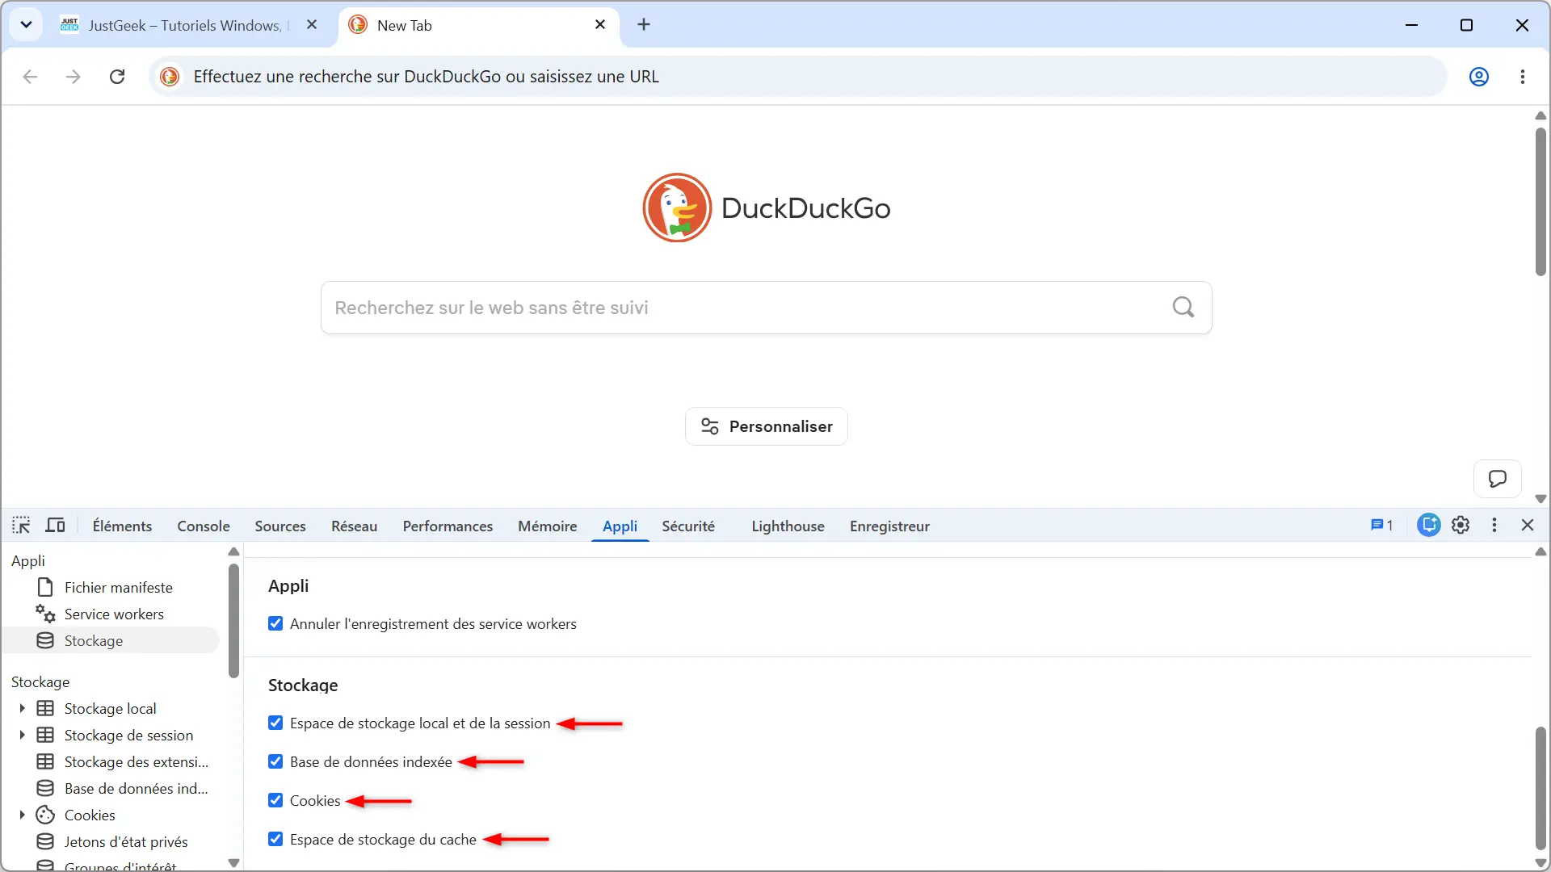Viewport: 1551px width, 872px height.
Task: Expand the Stockage local tree node
Action: [x=22, y=709]
